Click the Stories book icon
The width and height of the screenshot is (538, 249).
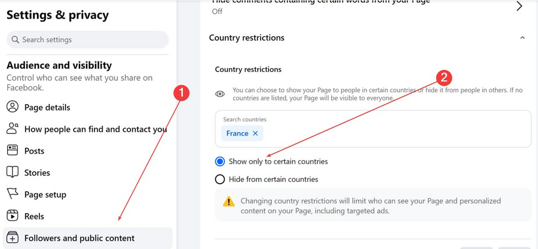(13, 172)
